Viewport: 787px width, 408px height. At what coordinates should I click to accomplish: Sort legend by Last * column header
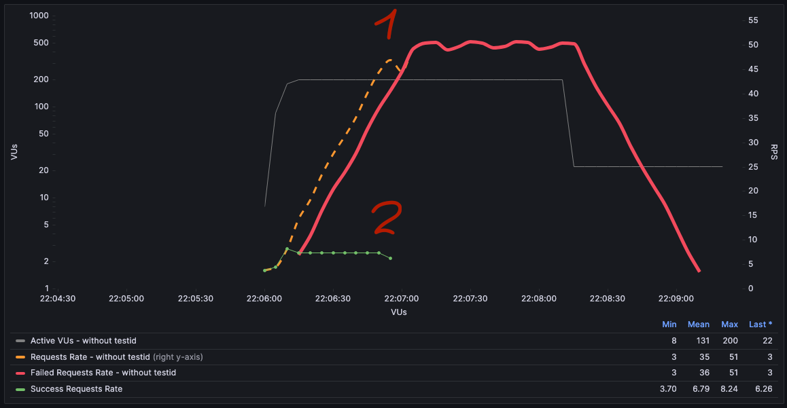tap(760, 324)
